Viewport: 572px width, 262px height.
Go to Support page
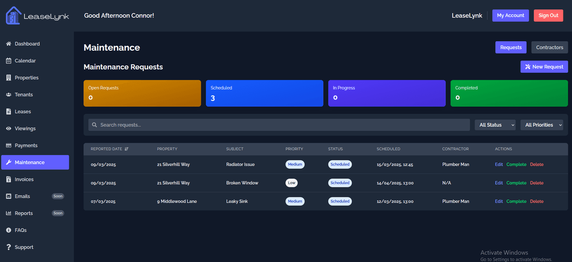coord(35,247)
